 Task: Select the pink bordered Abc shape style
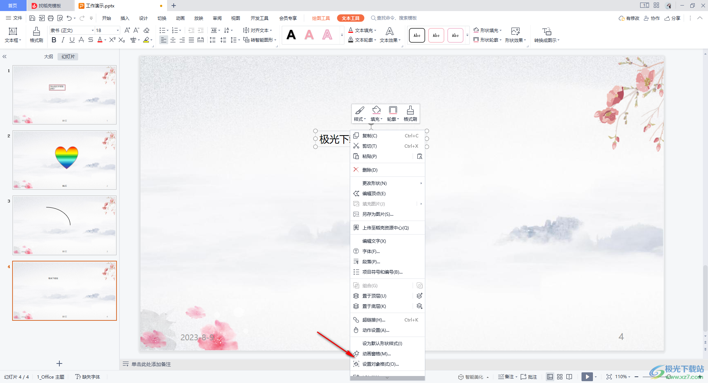tap(436, 35)
